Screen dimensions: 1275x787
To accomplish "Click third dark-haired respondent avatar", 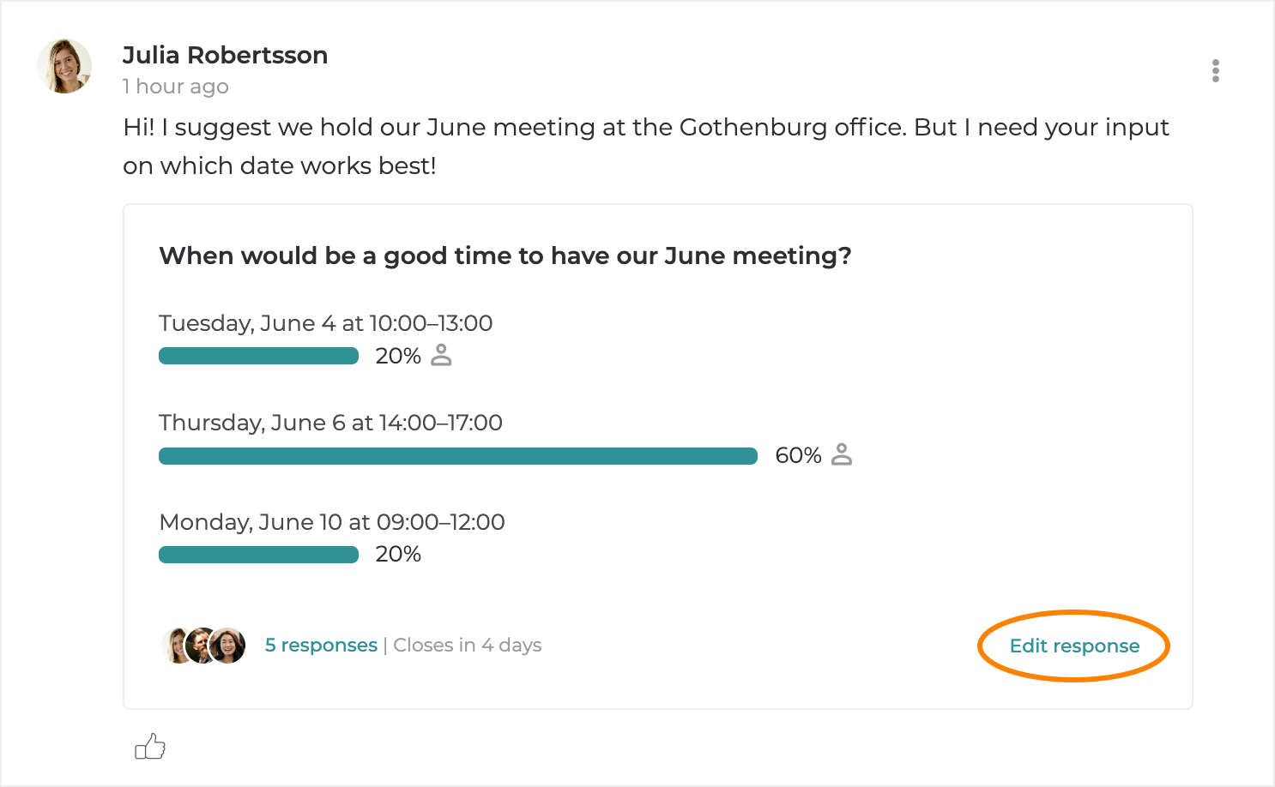I will coord(229,646).
